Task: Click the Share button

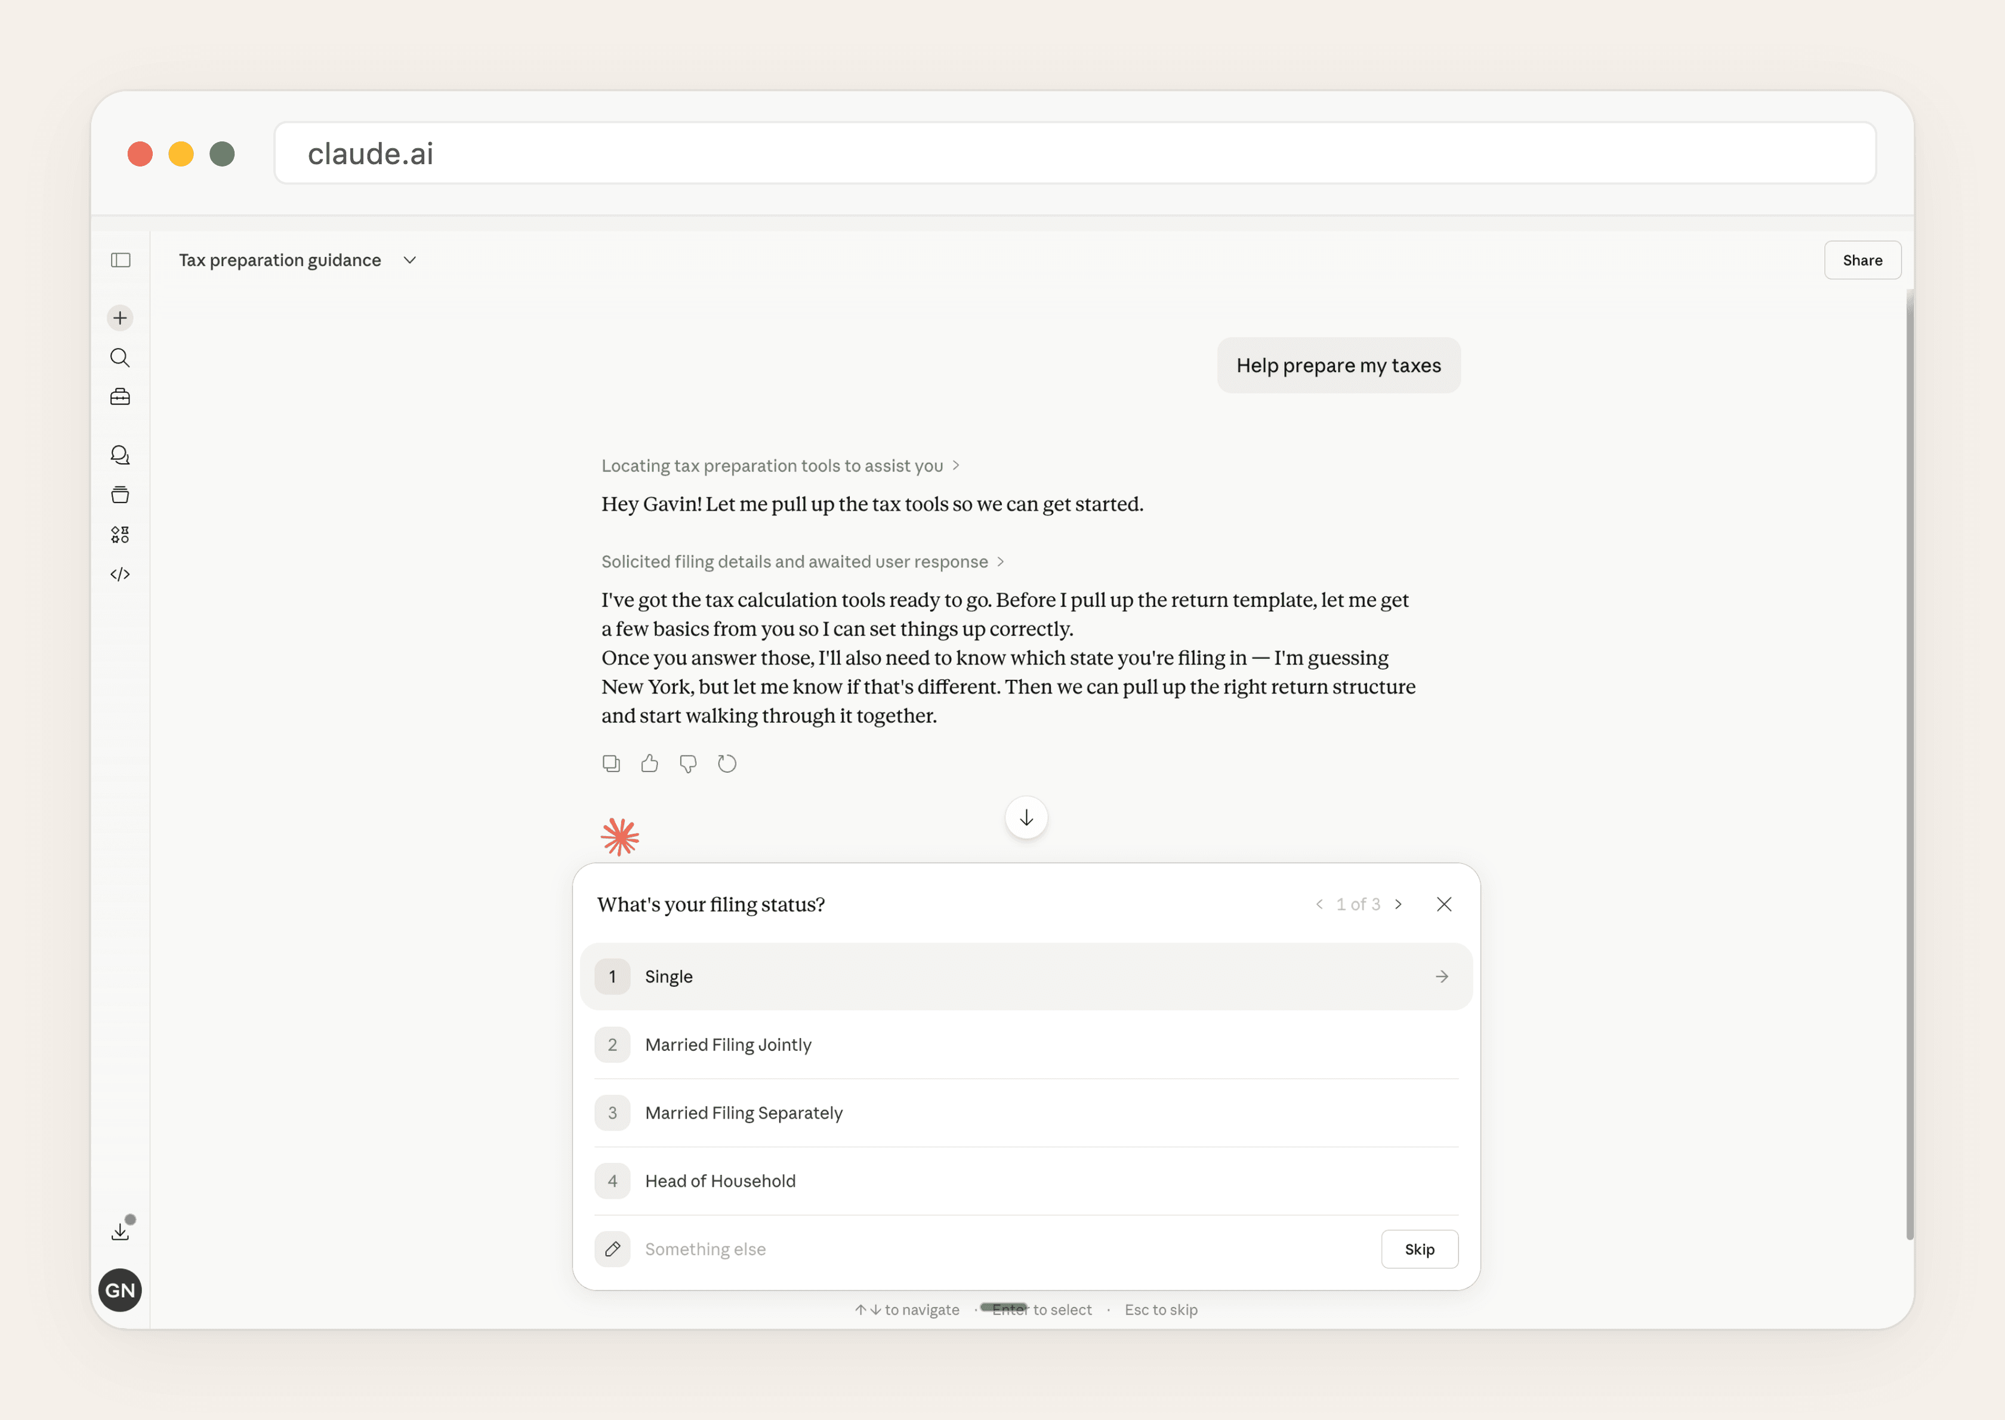Action: point(1862,260)
